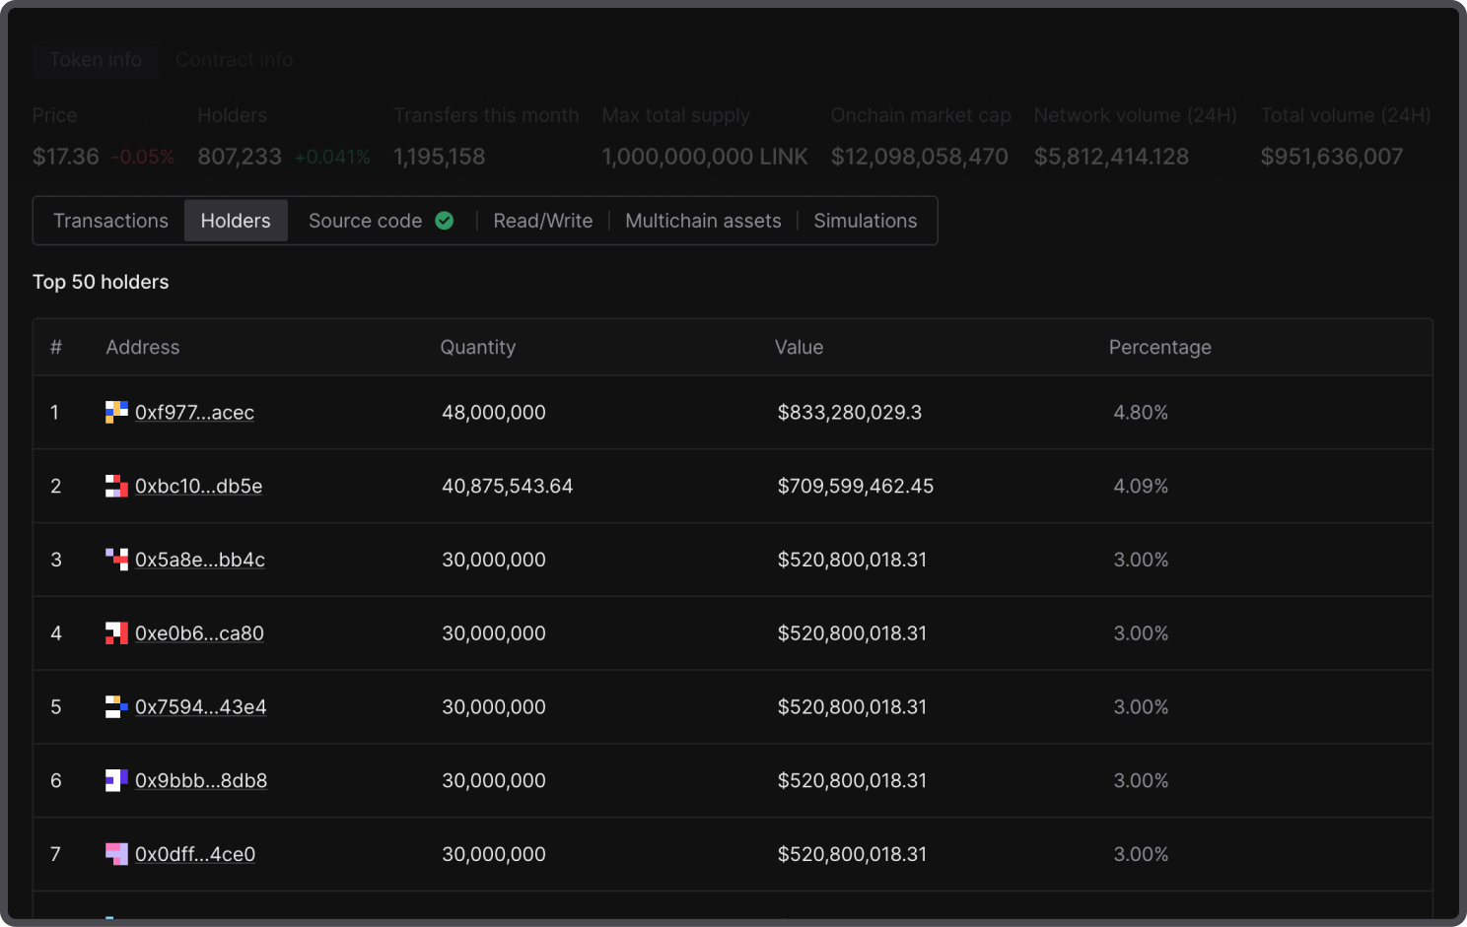Click the avatar icon for 0x5a8e...bb4c

[x=116, y=560]
